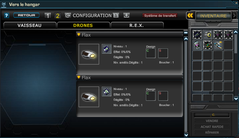The image size is (239, 138).
Task: Click the inventory scrollbar down arrow
Action: (236, 99)
